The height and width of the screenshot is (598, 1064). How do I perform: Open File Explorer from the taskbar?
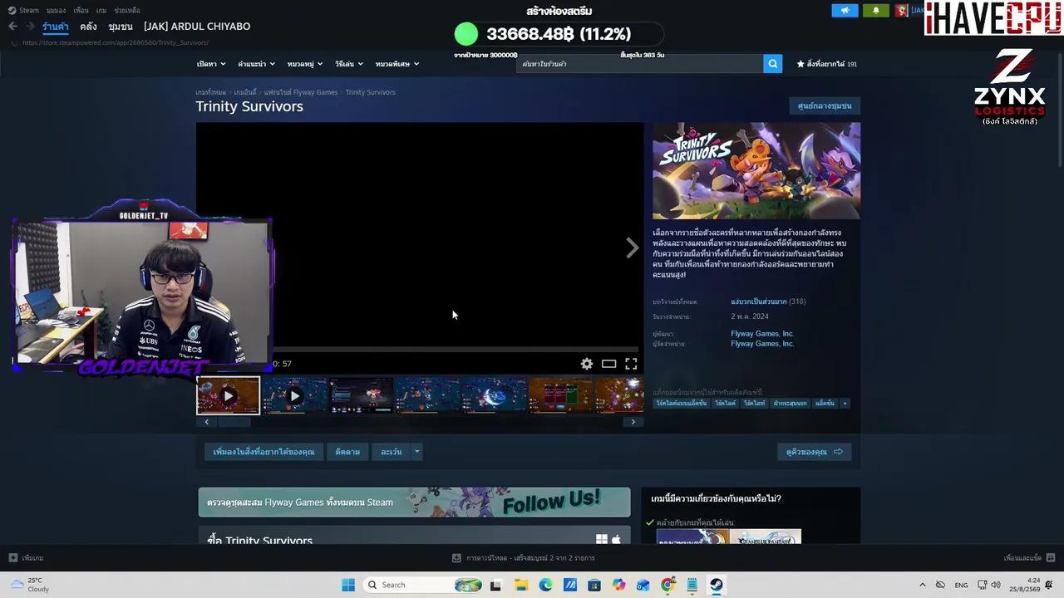click(520, 585)
